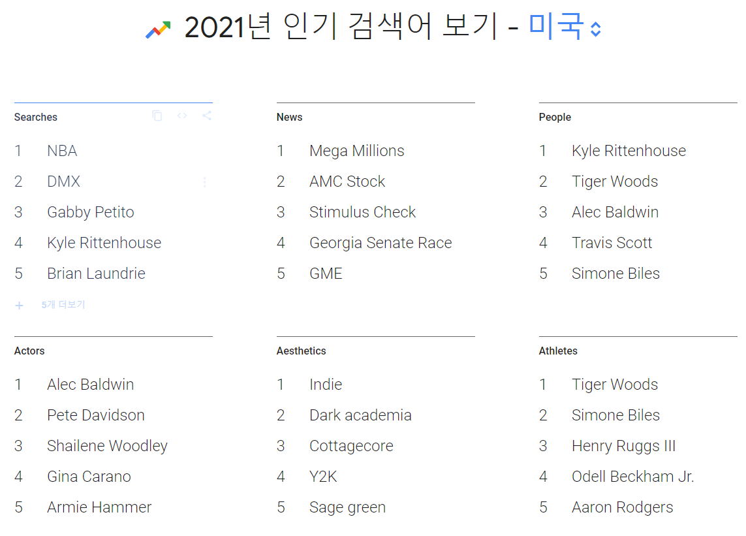Screen dimensions: 746x536
Task: Select Indie in Aesthetics
Action: point(326,385)
